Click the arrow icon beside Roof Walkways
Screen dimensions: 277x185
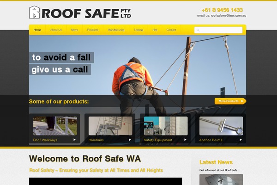74,140
